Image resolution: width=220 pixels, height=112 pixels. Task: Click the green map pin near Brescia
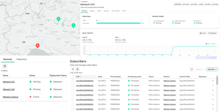[58, 19]
